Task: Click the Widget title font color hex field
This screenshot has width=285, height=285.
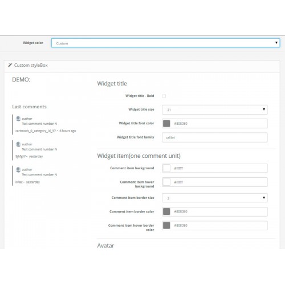Action: [219, 124]
